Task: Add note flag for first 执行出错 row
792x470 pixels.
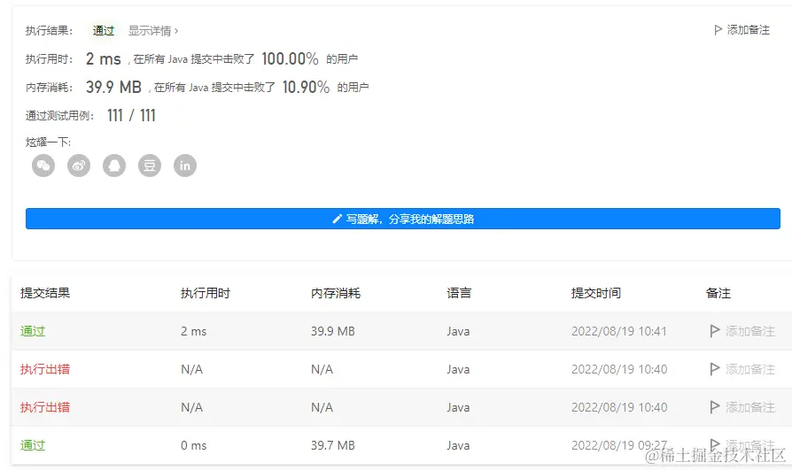Action: point(742,369)
